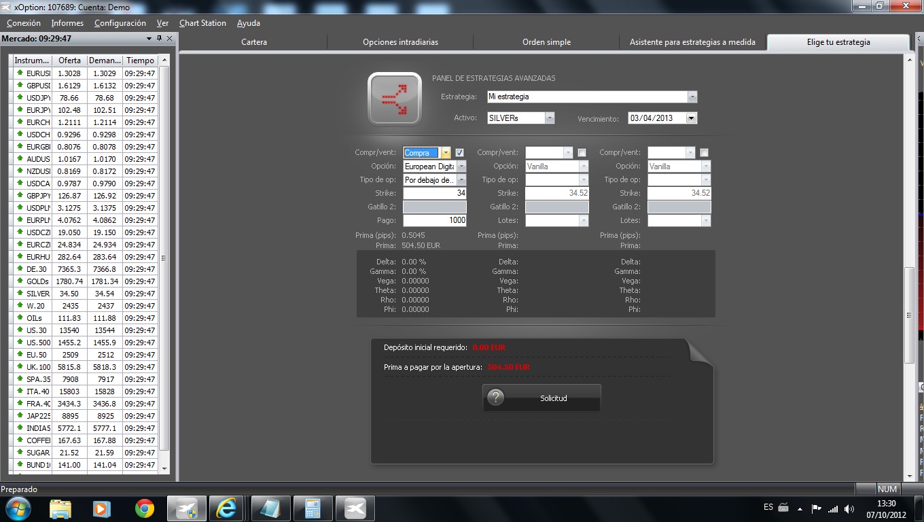
Task: Click the question mark icon on Solicitud
Action: tap(496, 398)
